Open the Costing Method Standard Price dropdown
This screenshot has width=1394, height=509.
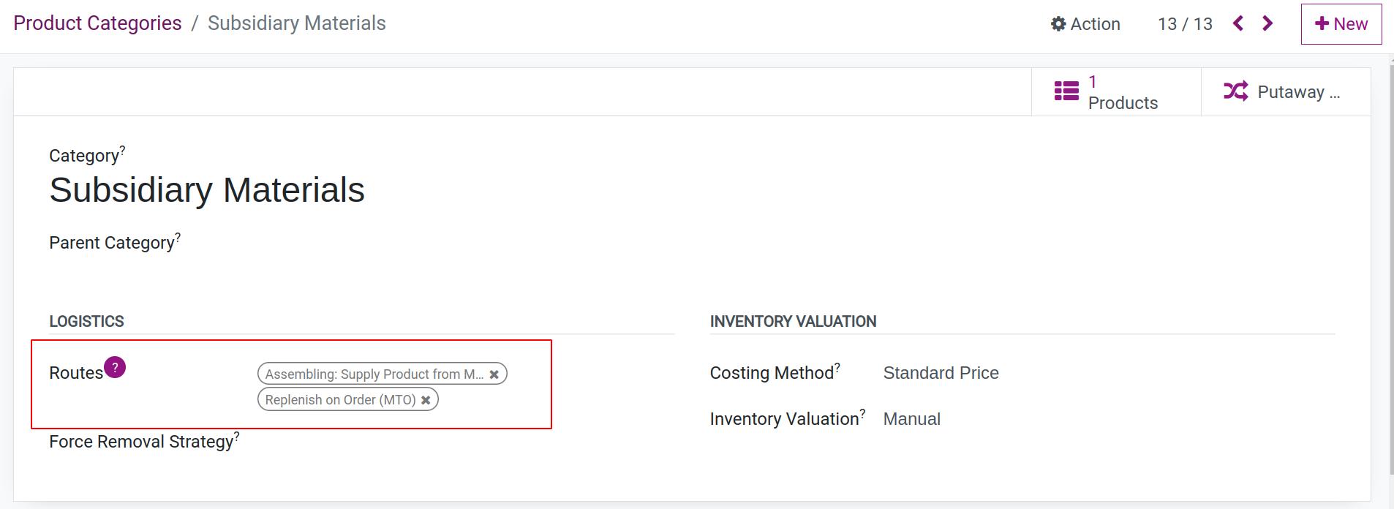click(941, 373)
